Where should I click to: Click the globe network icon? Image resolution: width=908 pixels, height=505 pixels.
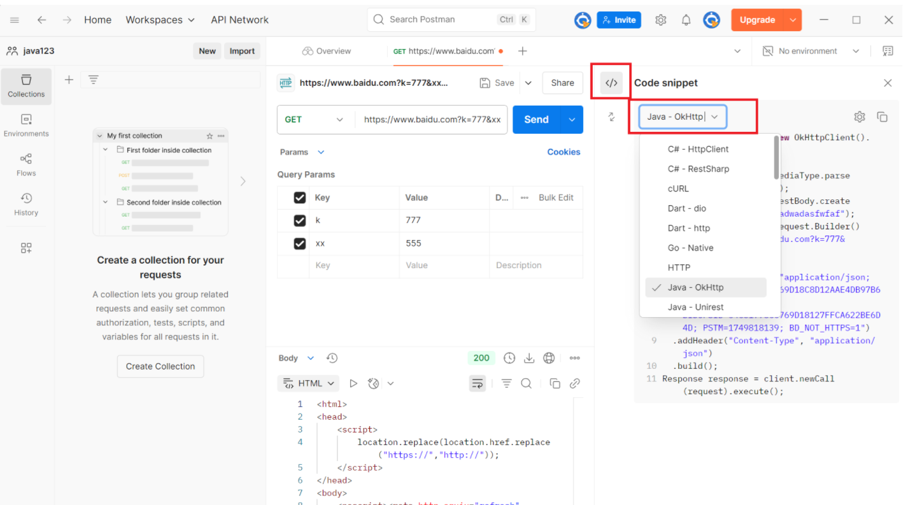[549, 358]
